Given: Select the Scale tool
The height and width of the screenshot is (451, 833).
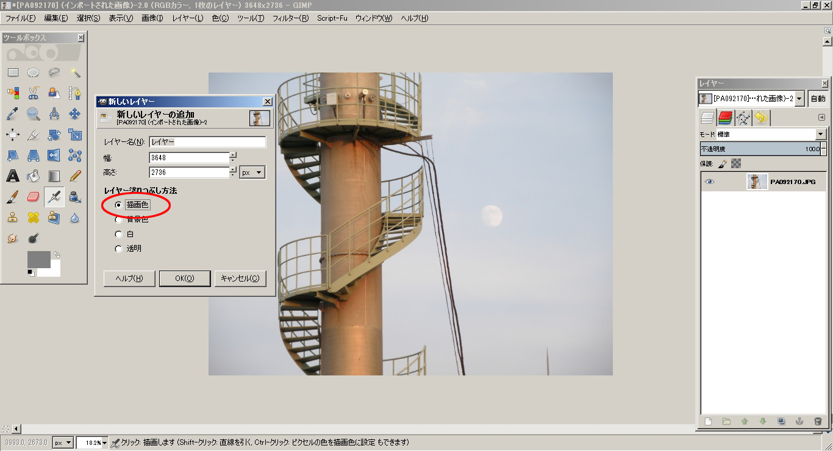Looking at the screenshot, I should [x=75, y=135].
